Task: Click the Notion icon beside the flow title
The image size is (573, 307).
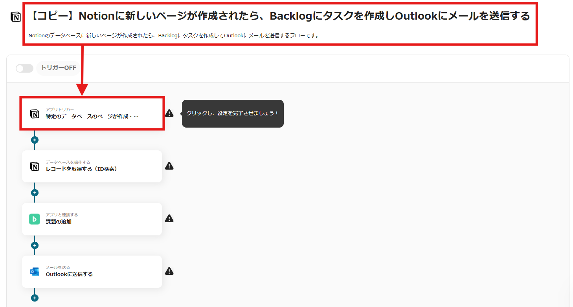Action: tap(16, 17)
